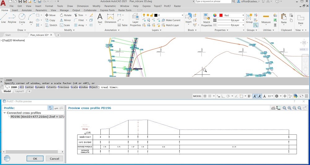Expand the Modify panel flyout

(69, 30)
